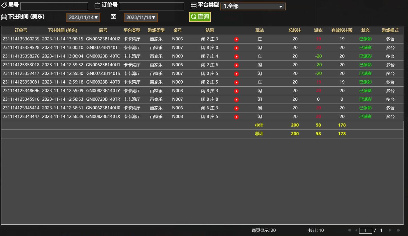Play replay for 闲 8 庄 8 result

[x=236, y=100]
